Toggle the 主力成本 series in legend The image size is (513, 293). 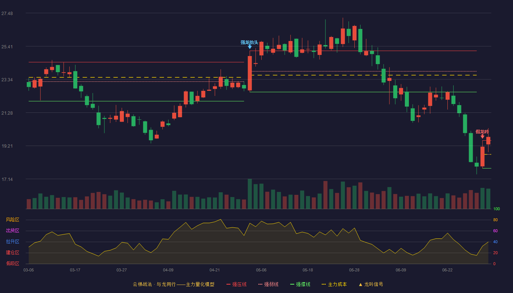(337, 284)
